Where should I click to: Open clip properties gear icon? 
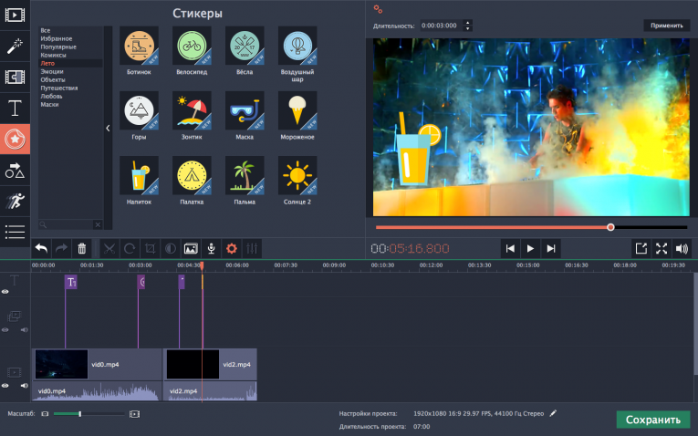click(x=232, y=248)
